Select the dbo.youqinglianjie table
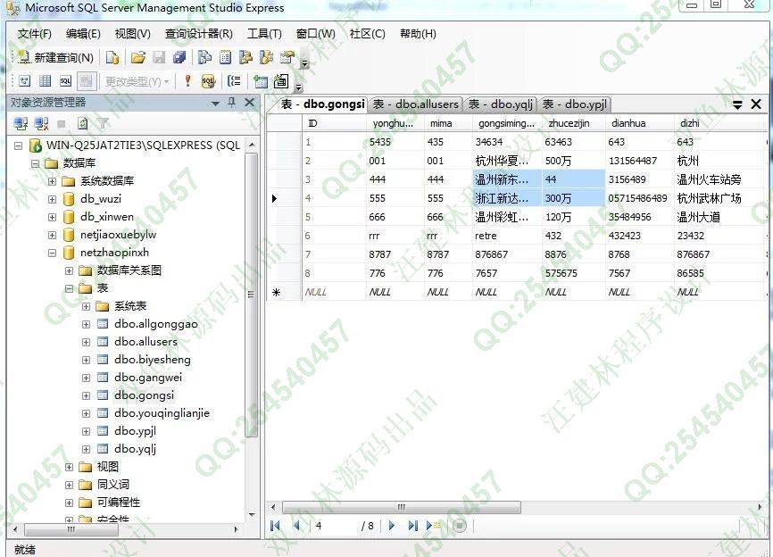This screenshot has width=773, height=557. (162, 413)
